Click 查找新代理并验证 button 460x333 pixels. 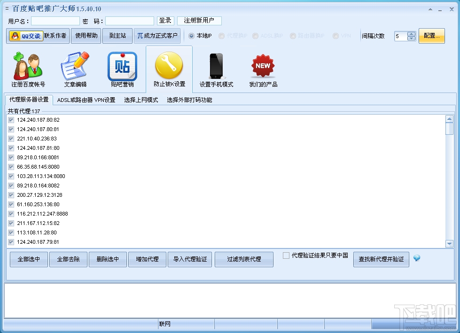(x=381, y=259)
